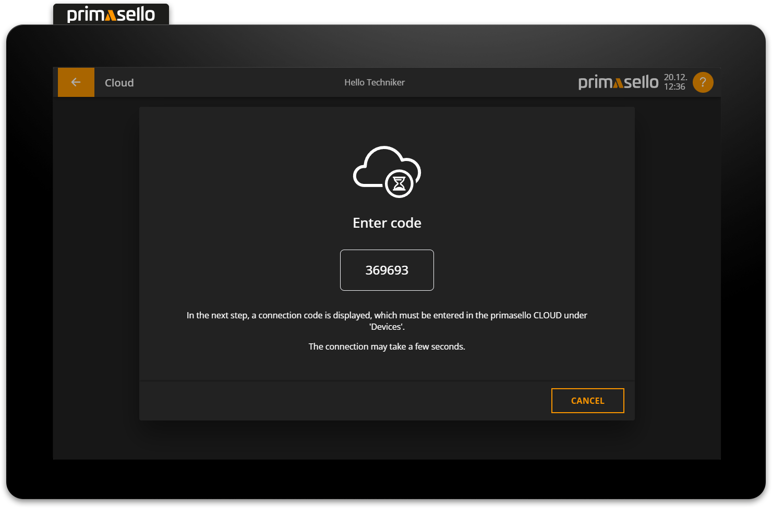This screenshot has height=508, width=772.
Task: Click the Cloud title in the header bar
Action: (119, 82)
